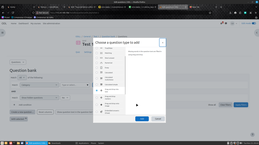Click the Numerical question type icon
259x145 pixels.
(101, 63)
